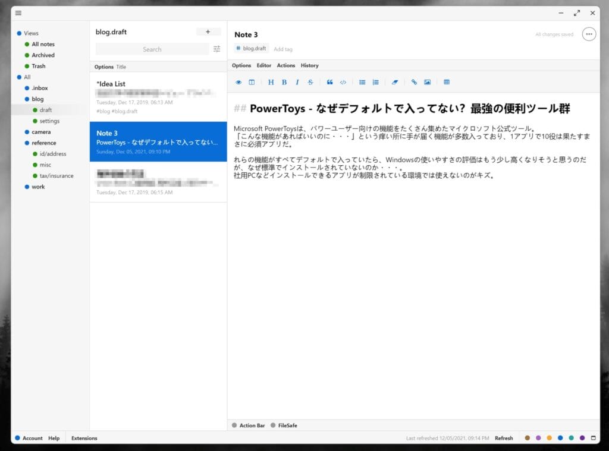The image size is (609, 451).
Task: Create a new note with the plus button
Action: (208, 32)
